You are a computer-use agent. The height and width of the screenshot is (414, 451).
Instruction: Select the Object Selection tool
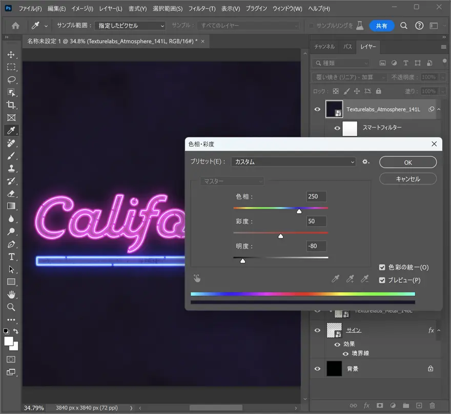coord(11,92)
